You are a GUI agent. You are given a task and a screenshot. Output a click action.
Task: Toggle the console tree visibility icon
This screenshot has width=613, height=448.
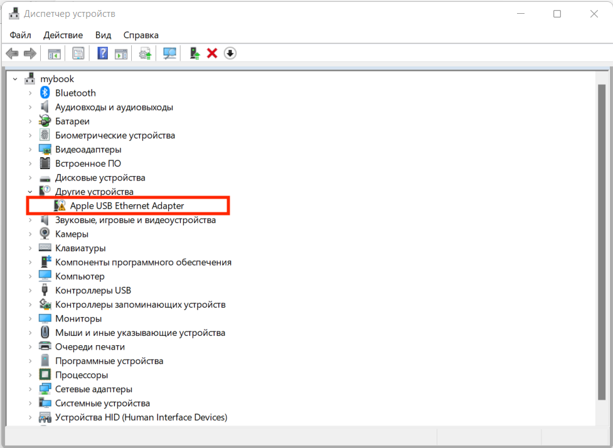click(x=53, y=53)
